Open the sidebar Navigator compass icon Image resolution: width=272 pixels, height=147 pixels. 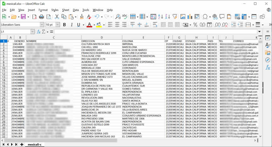[268, 60]
